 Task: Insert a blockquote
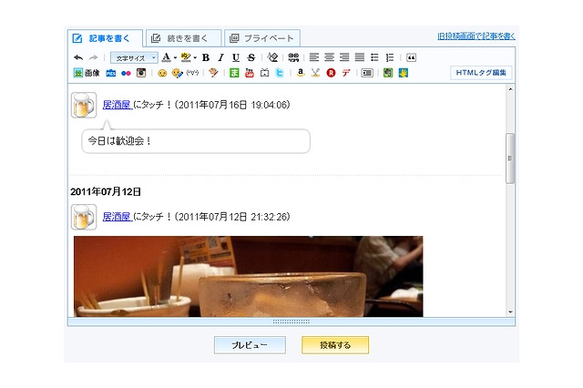coord(411,57)
